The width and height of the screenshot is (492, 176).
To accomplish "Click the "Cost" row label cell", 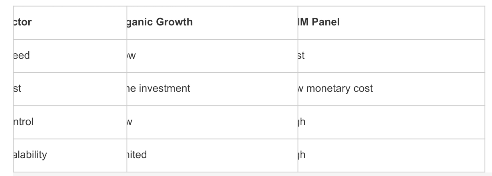I will click(x=18, y=89).
